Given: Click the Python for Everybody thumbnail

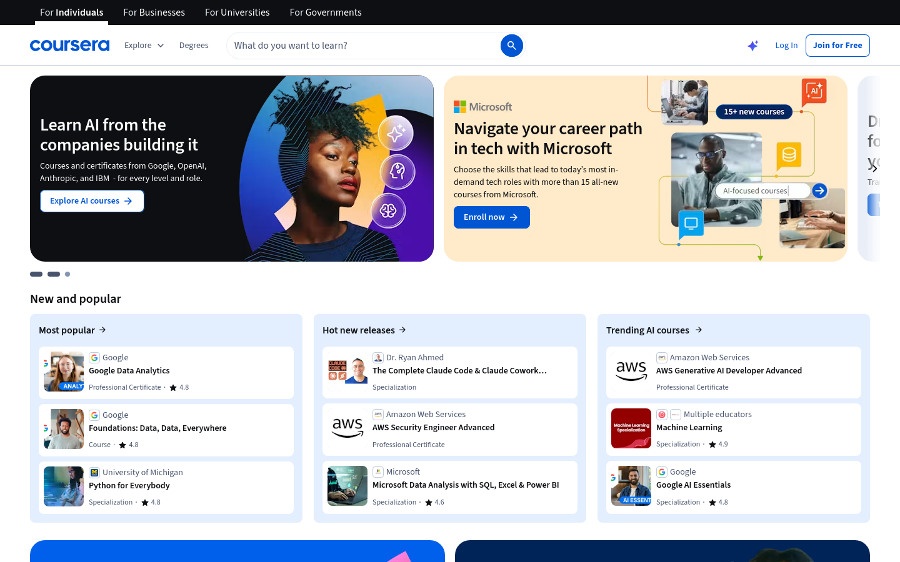Looking at the screenshot, I should pyautogui.click(x=64, y=486).
